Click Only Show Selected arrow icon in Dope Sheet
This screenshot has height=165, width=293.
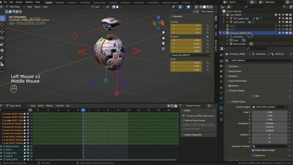(168, 106)
